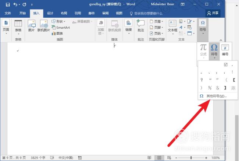Open the 页脚 footer dropdown
Image resolution: width=239 pixels, height=161 pixels.
point(157,28)
